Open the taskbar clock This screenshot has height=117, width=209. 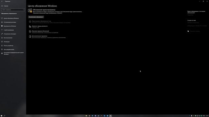[207, 116]
